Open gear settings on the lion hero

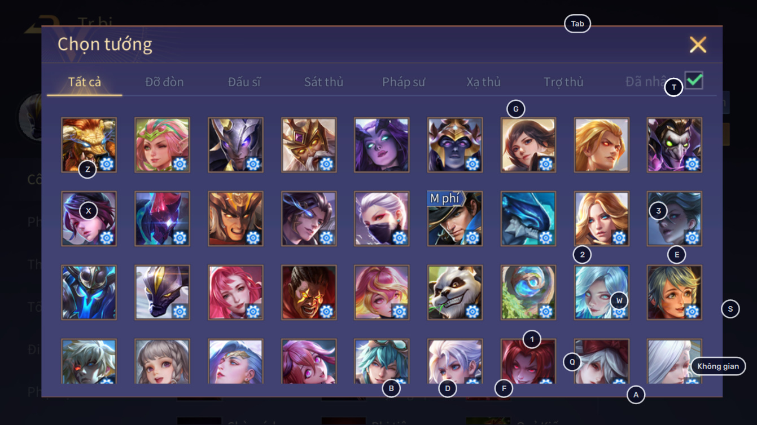tap(107, 164)
